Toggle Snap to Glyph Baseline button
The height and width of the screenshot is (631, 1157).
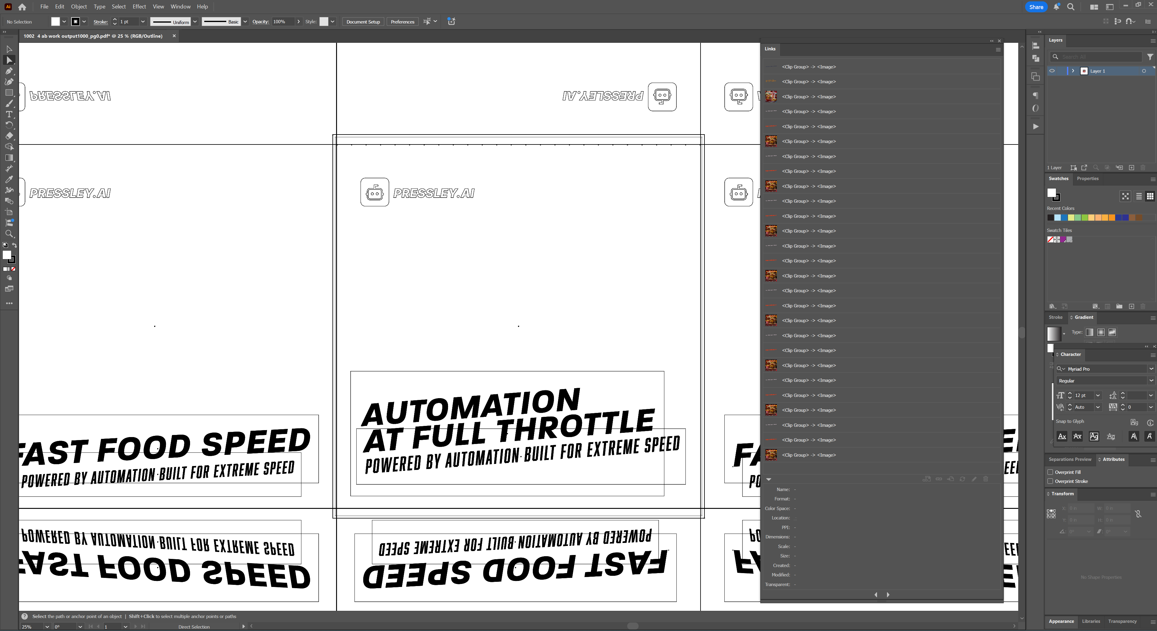[x=1062, y=436]
